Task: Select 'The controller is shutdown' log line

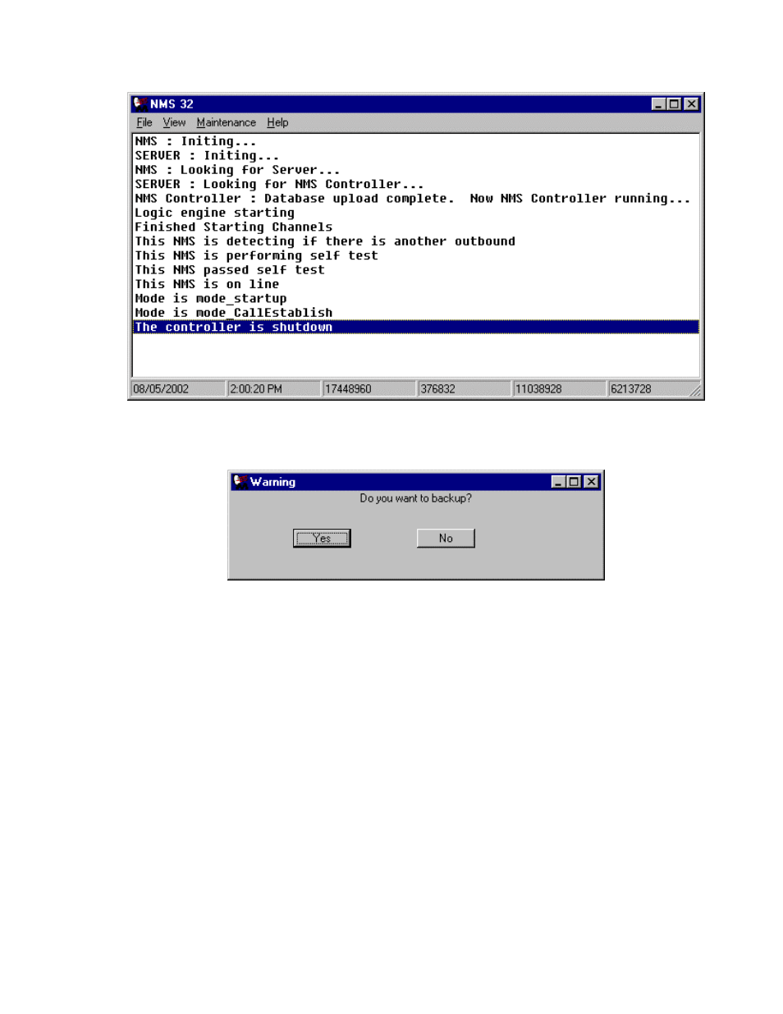Action: point(234,327)
